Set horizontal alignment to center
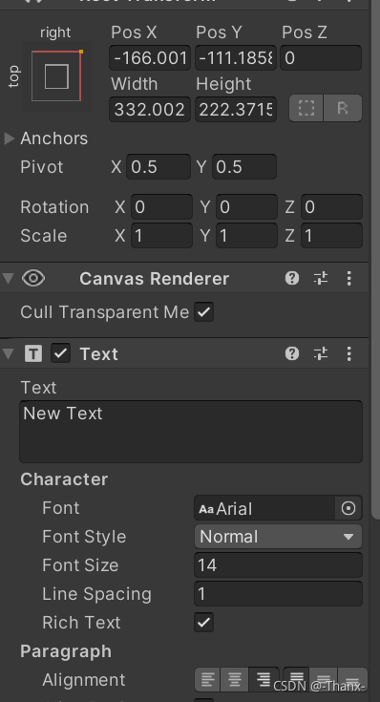This screenshot has height=702, width=380. (235, 680)
